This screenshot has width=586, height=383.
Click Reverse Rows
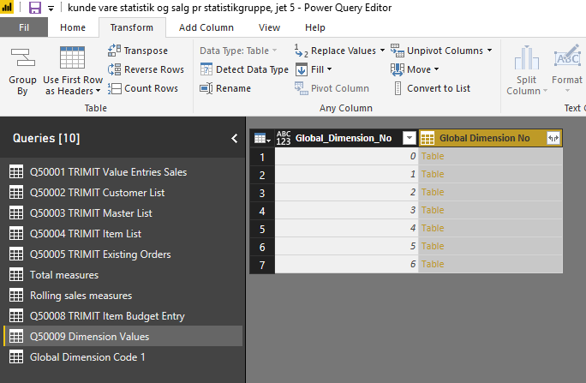[x=146, y=69]
